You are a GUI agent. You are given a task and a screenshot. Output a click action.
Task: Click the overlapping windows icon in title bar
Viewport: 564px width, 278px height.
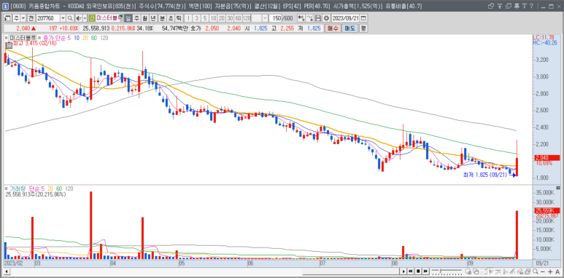coord(509,6)
